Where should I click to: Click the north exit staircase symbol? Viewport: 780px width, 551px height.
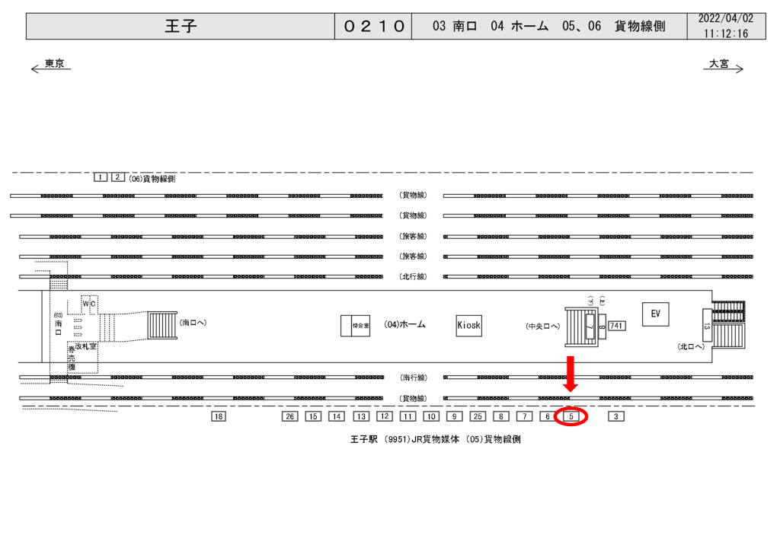tap(727, 326)
